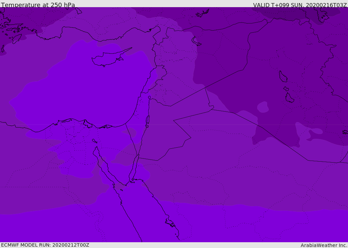
Task: Click the Dead Sea outline
Action: pos(147,120)
